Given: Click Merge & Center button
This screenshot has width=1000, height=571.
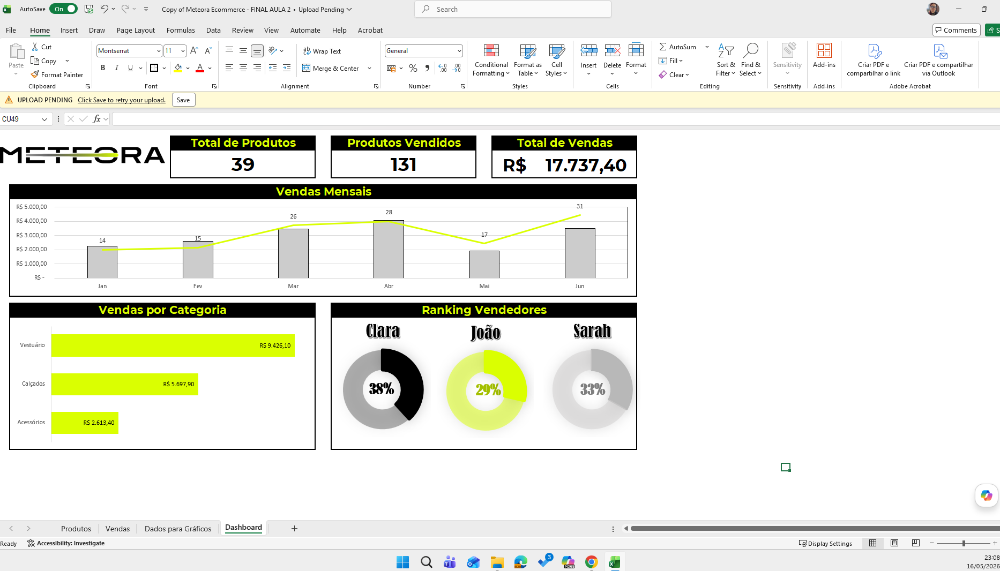Looking at the screenshot, I should 331,69.
